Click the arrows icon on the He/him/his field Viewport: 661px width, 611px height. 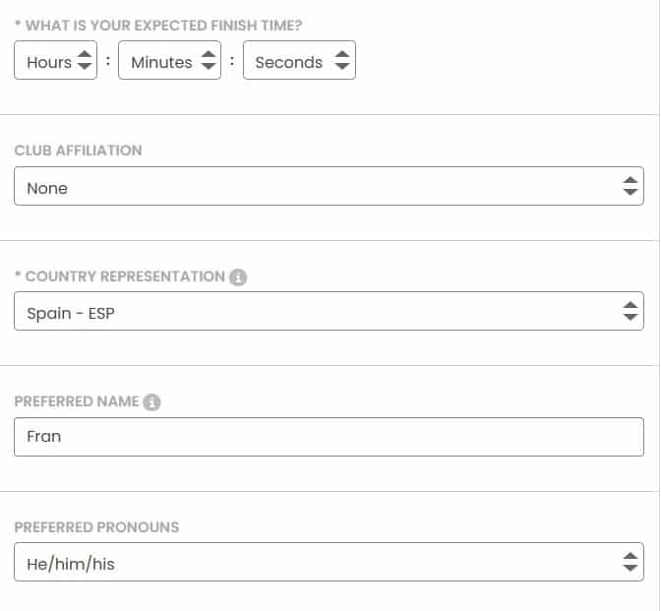click(x=631, y=563)
